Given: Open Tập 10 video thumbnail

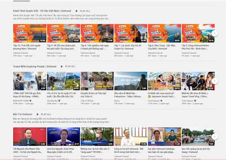Looking at the screenshot, I should (x=30, y=33).
